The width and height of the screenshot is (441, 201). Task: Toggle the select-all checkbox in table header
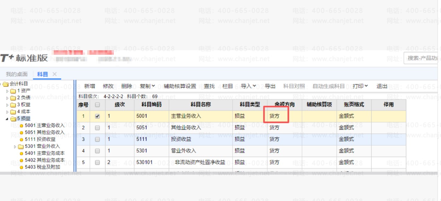[x=97, y=104]
